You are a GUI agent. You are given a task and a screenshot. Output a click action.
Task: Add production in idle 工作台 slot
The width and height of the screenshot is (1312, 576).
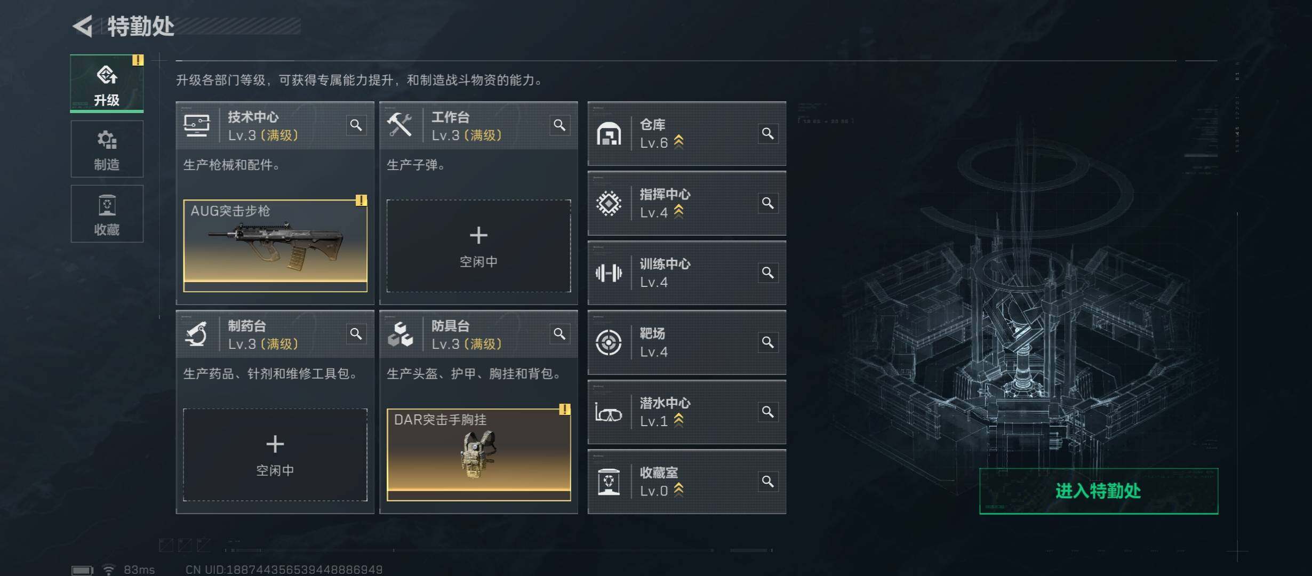[x=478, y=246]
